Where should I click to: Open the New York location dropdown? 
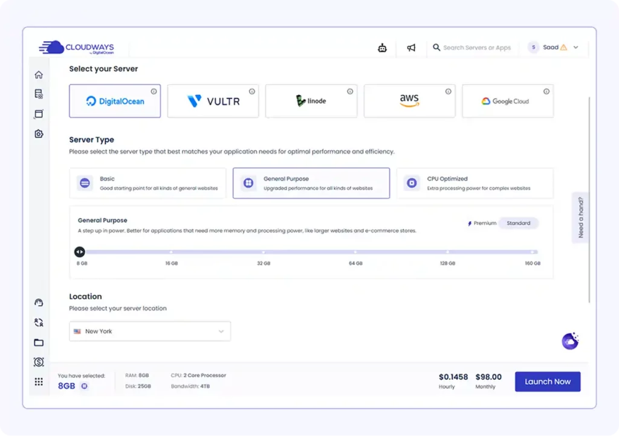pyautogui.click(x=149, y=331)
